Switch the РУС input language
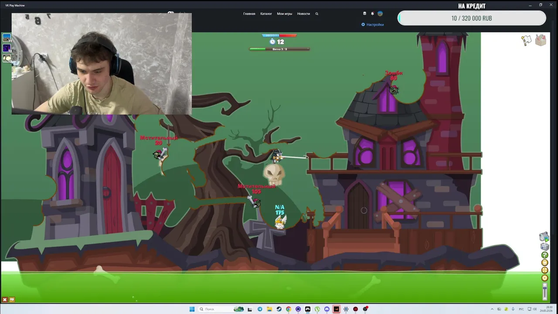 pos(521,309)
